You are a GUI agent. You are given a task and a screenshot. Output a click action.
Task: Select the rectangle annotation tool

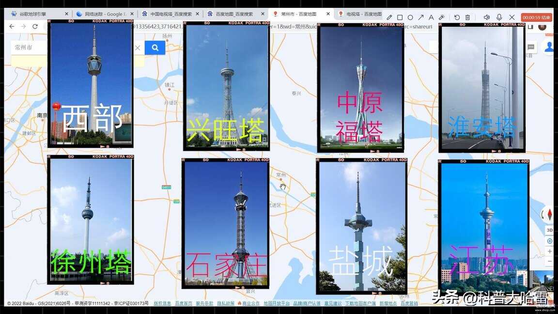400,17
